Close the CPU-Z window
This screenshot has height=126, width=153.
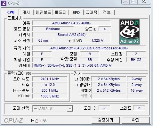(x=144, y=2)
